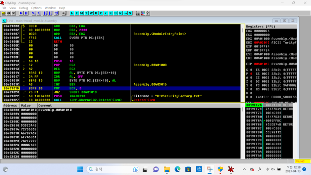Click Go to address toolbar icon
Screen dimensions: 311x175
(64, 13)
